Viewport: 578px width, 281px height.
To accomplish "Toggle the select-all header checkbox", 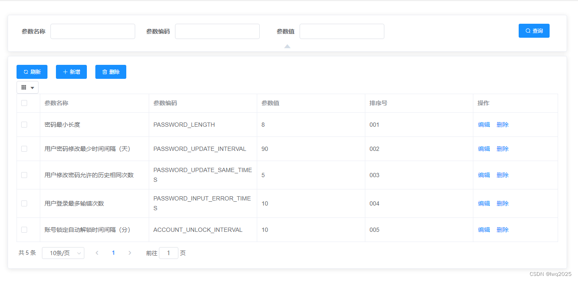I will click(24, 103).
